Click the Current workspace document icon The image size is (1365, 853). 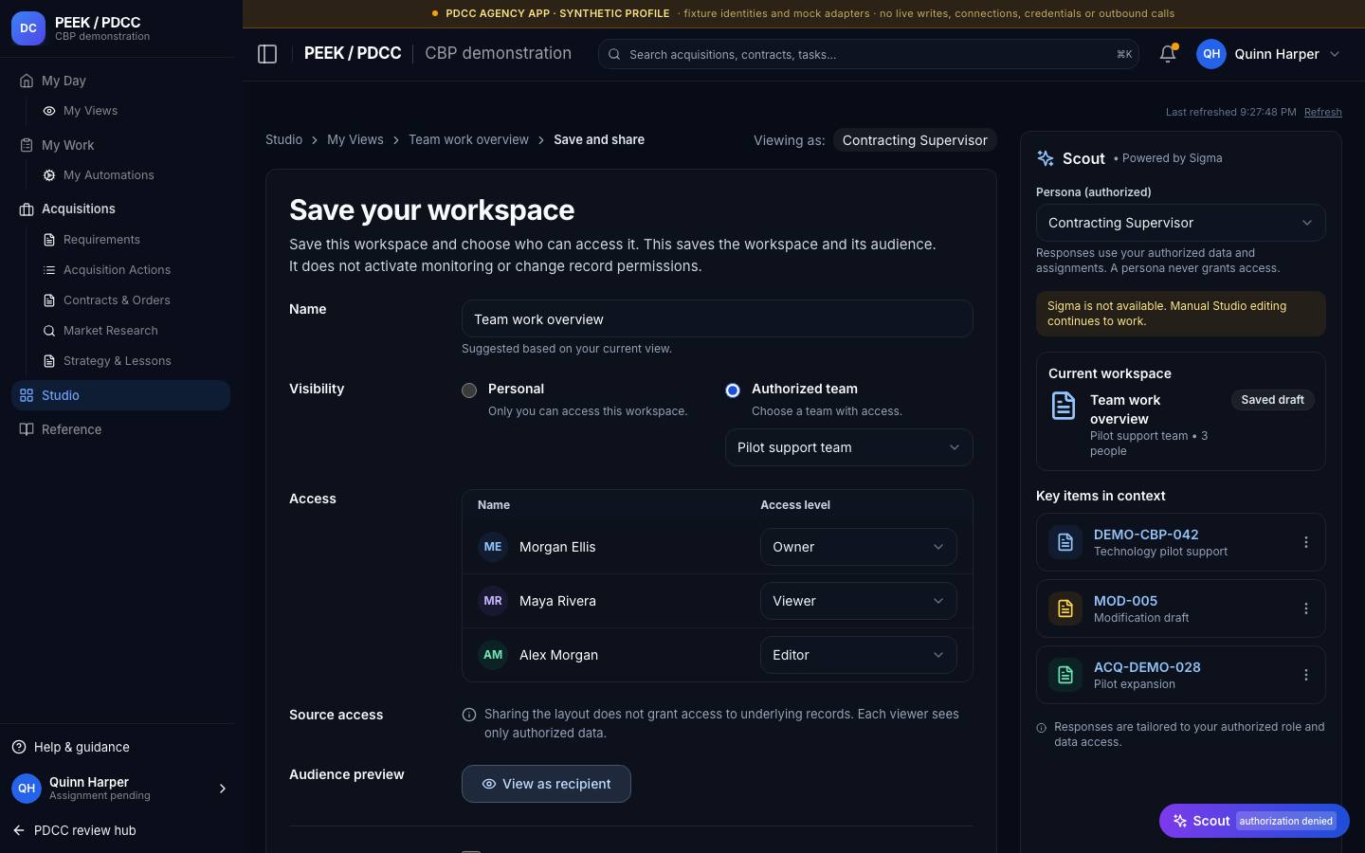click(x=1064, y=406)
